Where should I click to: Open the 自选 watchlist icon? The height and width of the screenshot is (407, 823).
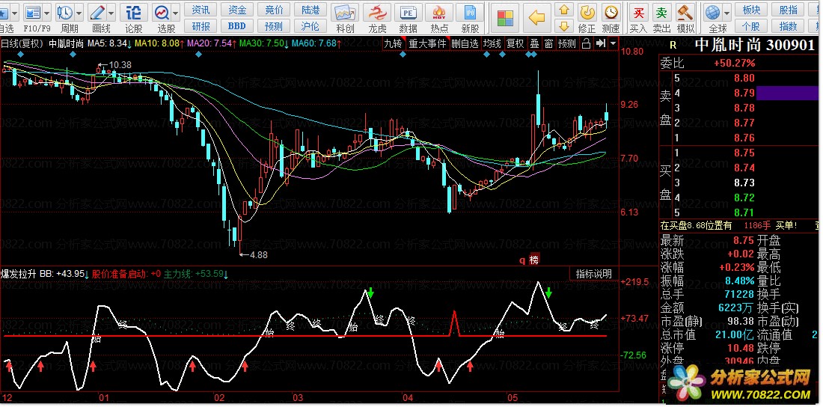(x=4, y=12)
